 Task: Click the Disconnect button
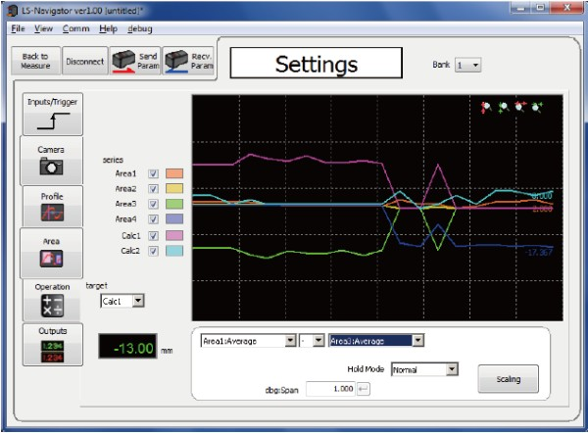84,61
